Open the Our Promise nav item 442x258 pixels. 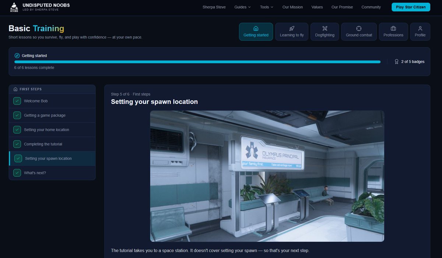click(342, 7)
